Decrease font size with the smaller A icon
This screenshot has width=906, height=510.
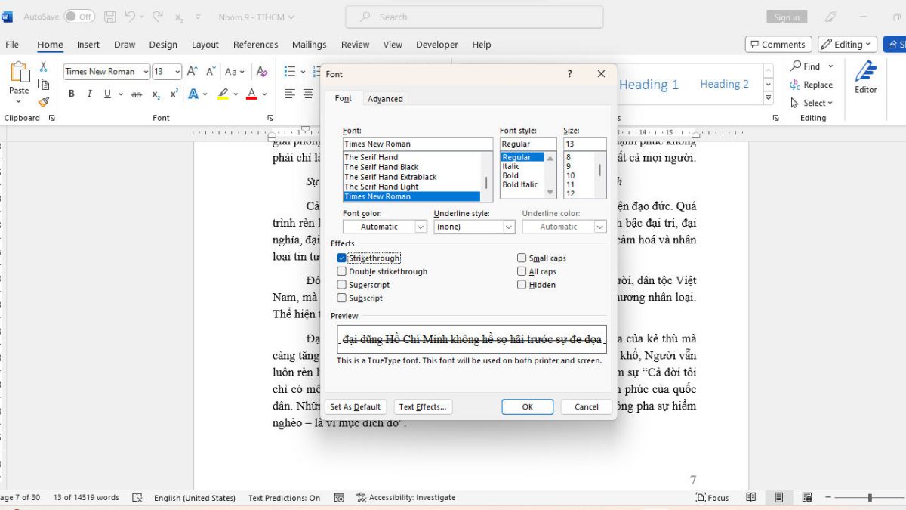(210, 72)
